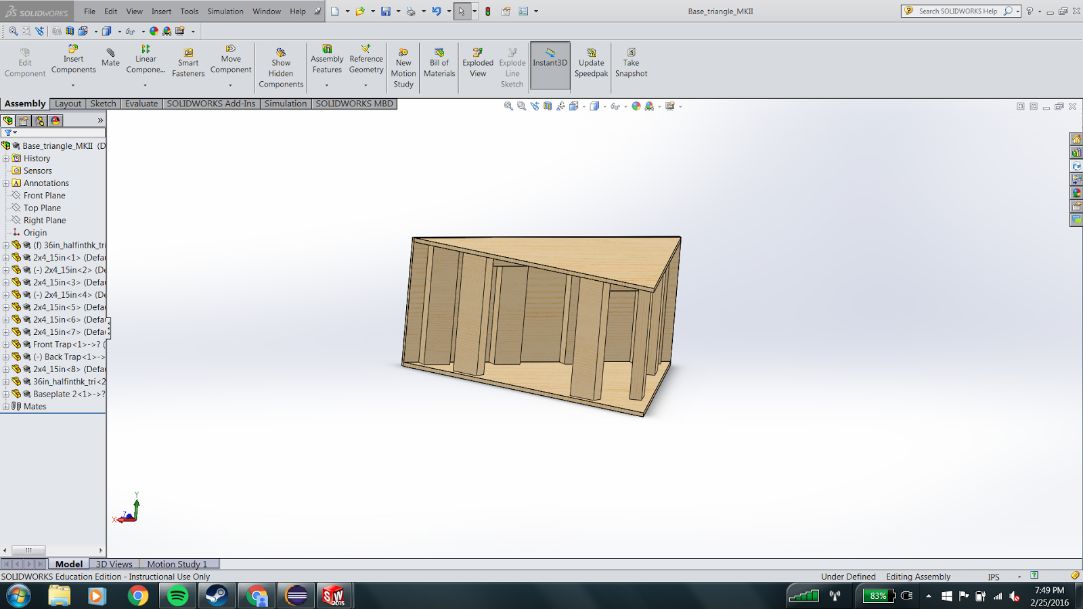Select the Move Component tool
1083x609 pixels.
(231, 59)
